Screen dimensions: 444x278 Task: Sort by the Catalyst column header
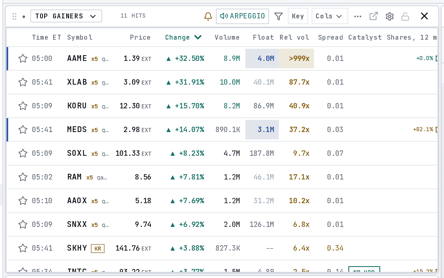tap(365, 37)
